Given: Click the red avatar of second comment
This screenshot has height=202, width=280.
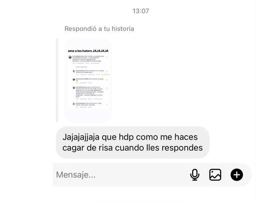Looking at the screenshot, I should tap(74, 71).
